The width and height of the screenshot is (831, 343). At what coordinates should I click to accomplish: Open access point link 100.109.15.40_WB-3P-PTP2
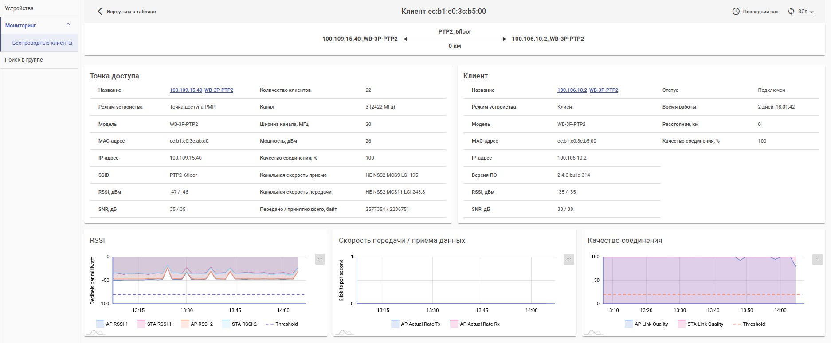[201, 90]
